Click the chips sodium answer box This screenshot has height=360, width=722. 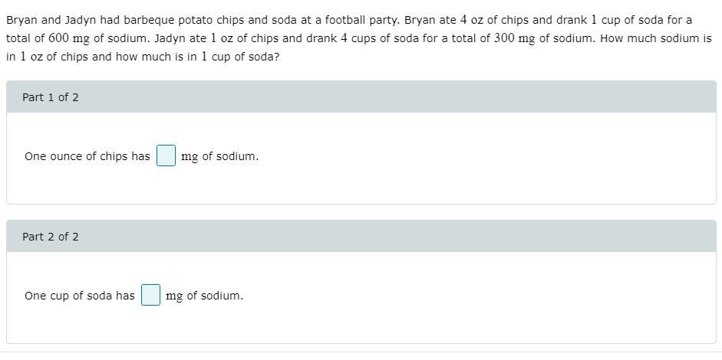(166, 156)
